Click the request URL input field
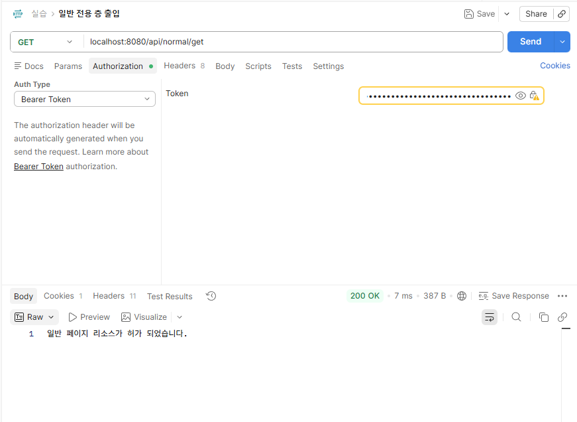 293,42
